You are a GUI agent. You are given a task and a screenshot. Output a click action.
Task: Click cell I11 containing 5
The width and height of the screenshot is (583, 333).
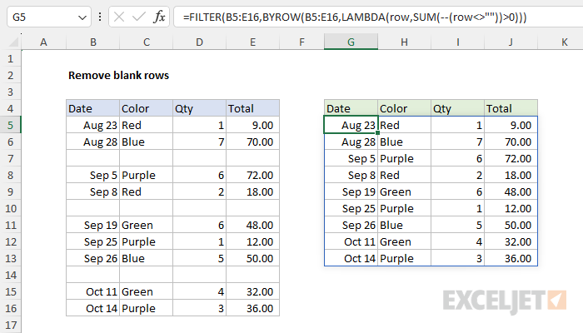click(458, 226)
